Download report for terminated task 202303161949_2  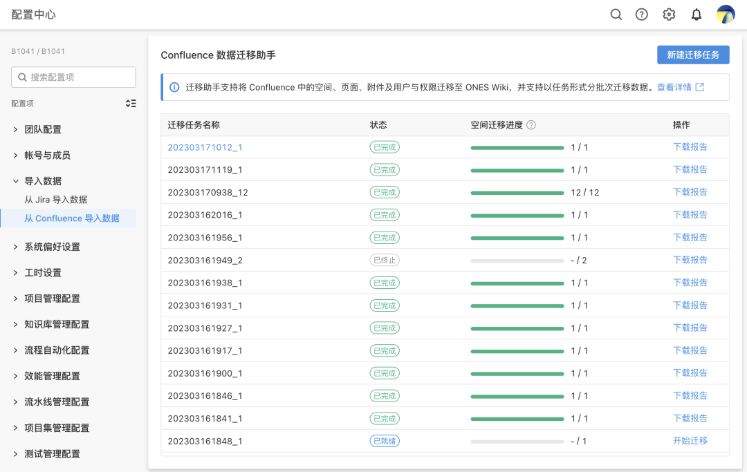tap(690, 261)
